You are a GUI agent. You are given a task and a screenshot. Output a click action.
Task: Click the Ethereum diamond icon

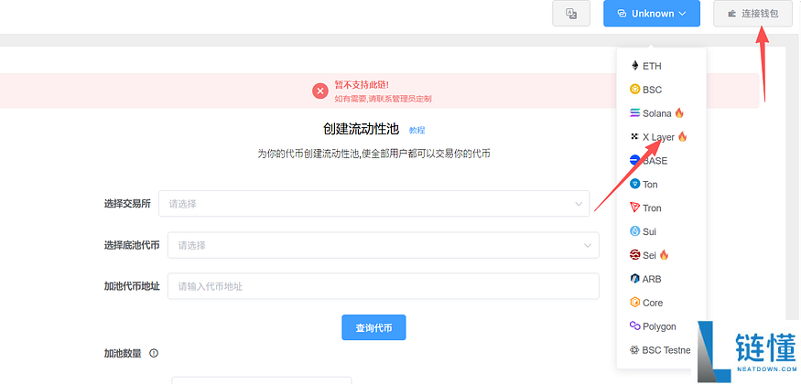tap(635, 66)
